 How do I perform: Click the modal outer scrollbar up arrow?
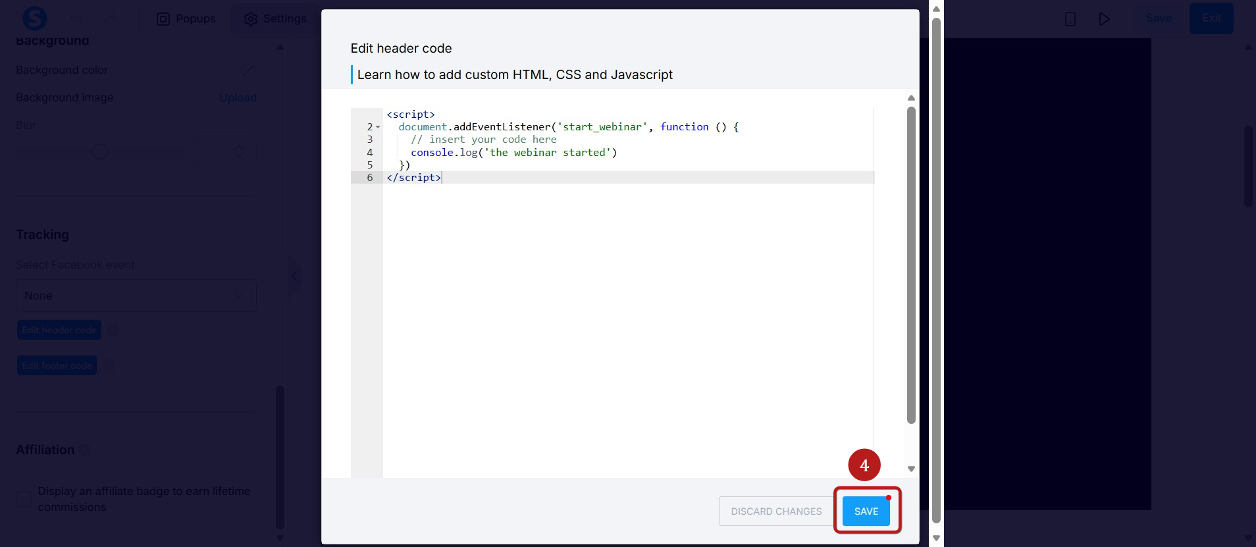click(936, 9)
